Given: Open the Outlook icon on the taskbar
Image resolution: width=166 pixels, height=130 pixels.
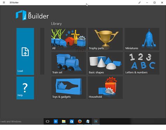Looking at the screenshot, I should tap(71, 121).
